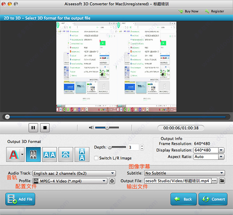233x215 pixels.
Task: Click the Frame Resolution value 640*480
Action: pos(202,143)
